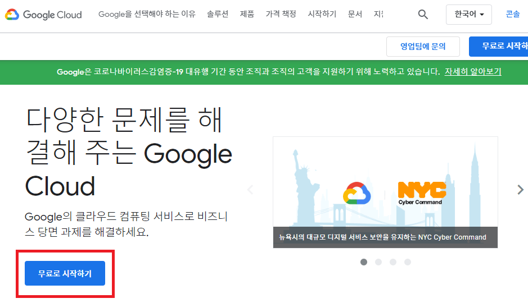Open the 콘솔 link in header
Screen dimensions: 528x303
click(x=513, y=15)
